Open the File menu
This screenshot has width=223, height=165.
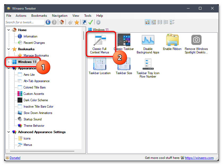[x=9, y=16]
